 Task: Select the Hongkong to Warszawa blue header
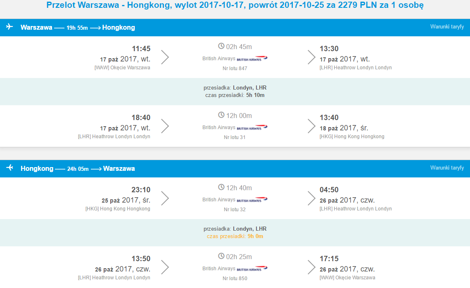coord(235,168)
